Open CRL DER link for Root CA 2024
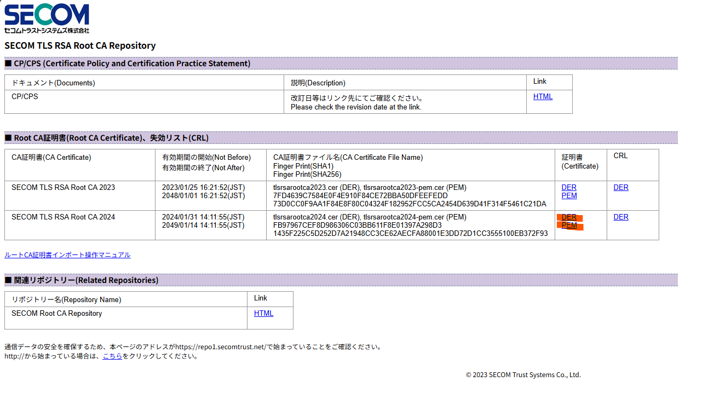This screenshot has height=393, width=714. coord(621,217)
